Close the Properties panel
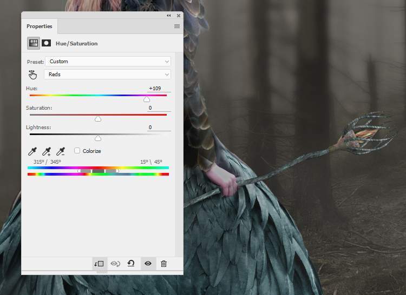 click(179, 16)
